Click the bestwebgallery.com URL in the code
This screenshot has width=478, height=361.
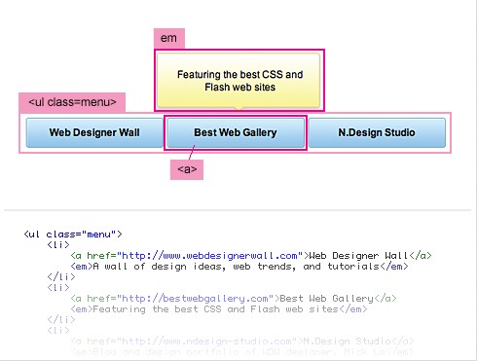click(x=195, y=299)
